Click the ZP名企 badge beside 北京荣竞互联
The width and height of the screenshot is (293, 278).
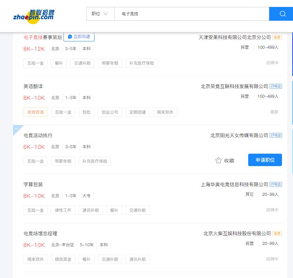point(275,86)
